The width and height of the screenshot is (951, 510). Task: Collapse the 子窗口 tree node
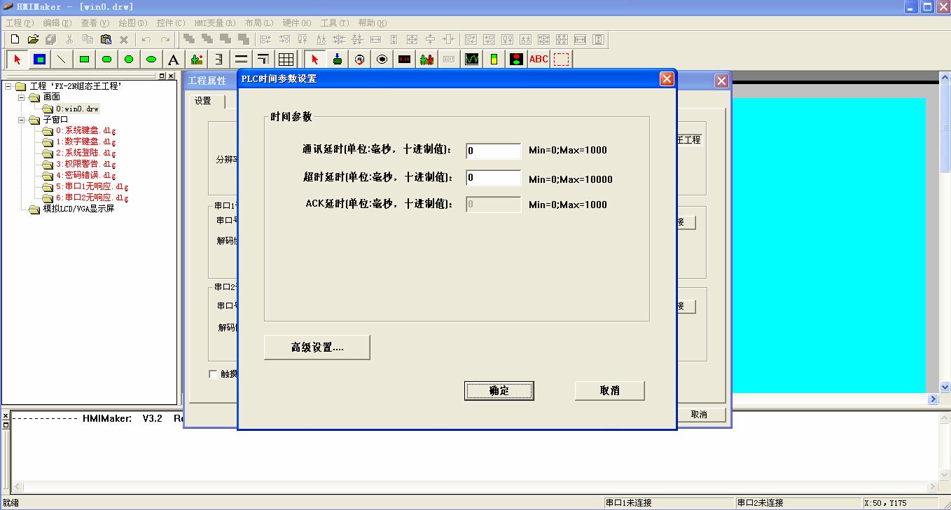(22, 120)
